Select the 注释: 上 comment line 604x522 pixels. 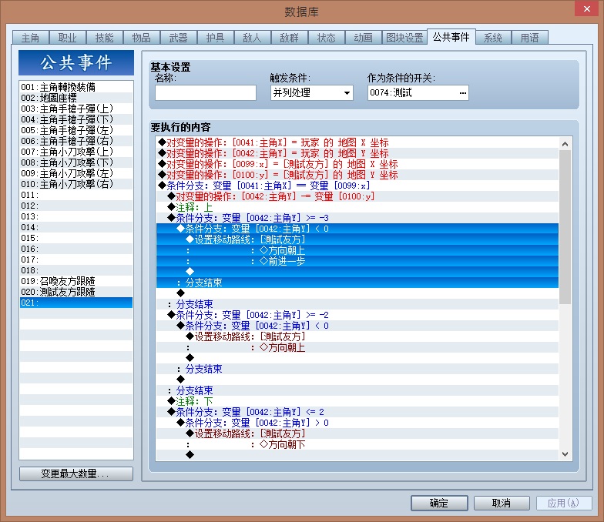357,207
